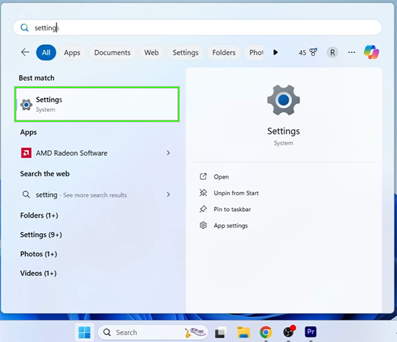The width and height of the screenshot is (397, 342).
Task: Launch Google Chrome from taskbar
Action: pyautogui.click(x=266, y=332)
